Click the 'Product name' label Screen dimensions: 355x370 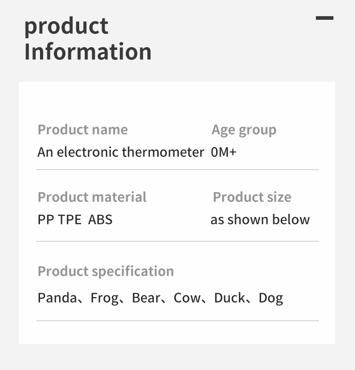(83, 130)
